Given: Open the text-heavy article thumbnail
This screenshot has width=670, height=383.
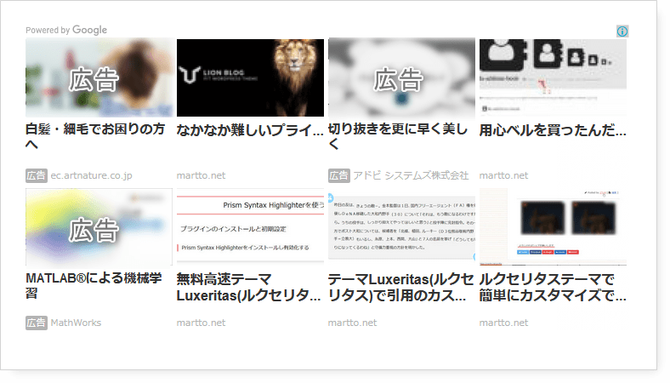Looking at the screenshot, I should tap(401, 227).
